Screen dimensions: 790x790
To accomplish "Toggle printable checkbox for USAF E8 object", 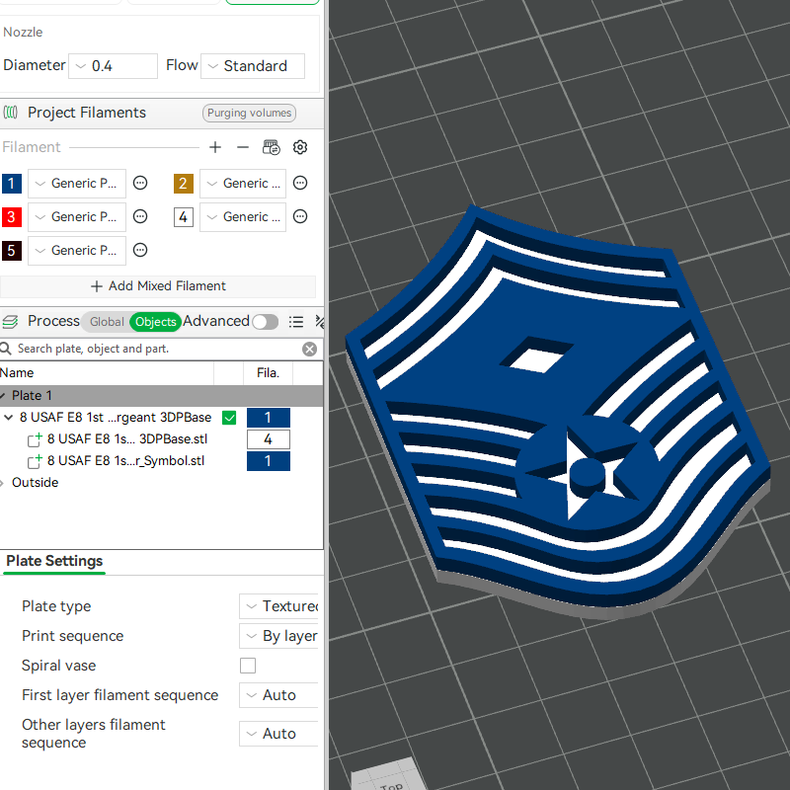I will (x=229, y=418).
